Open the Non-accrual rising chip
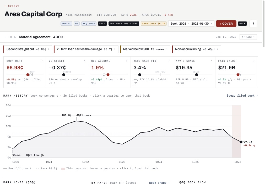The image size is (265, 184). pos(196,49)
